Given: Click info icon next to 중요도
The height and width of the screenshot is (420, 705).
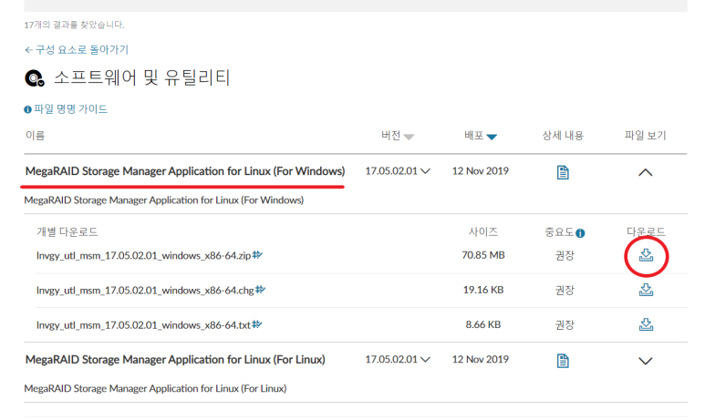Looking at the screenshot, I should click(580, 233).
